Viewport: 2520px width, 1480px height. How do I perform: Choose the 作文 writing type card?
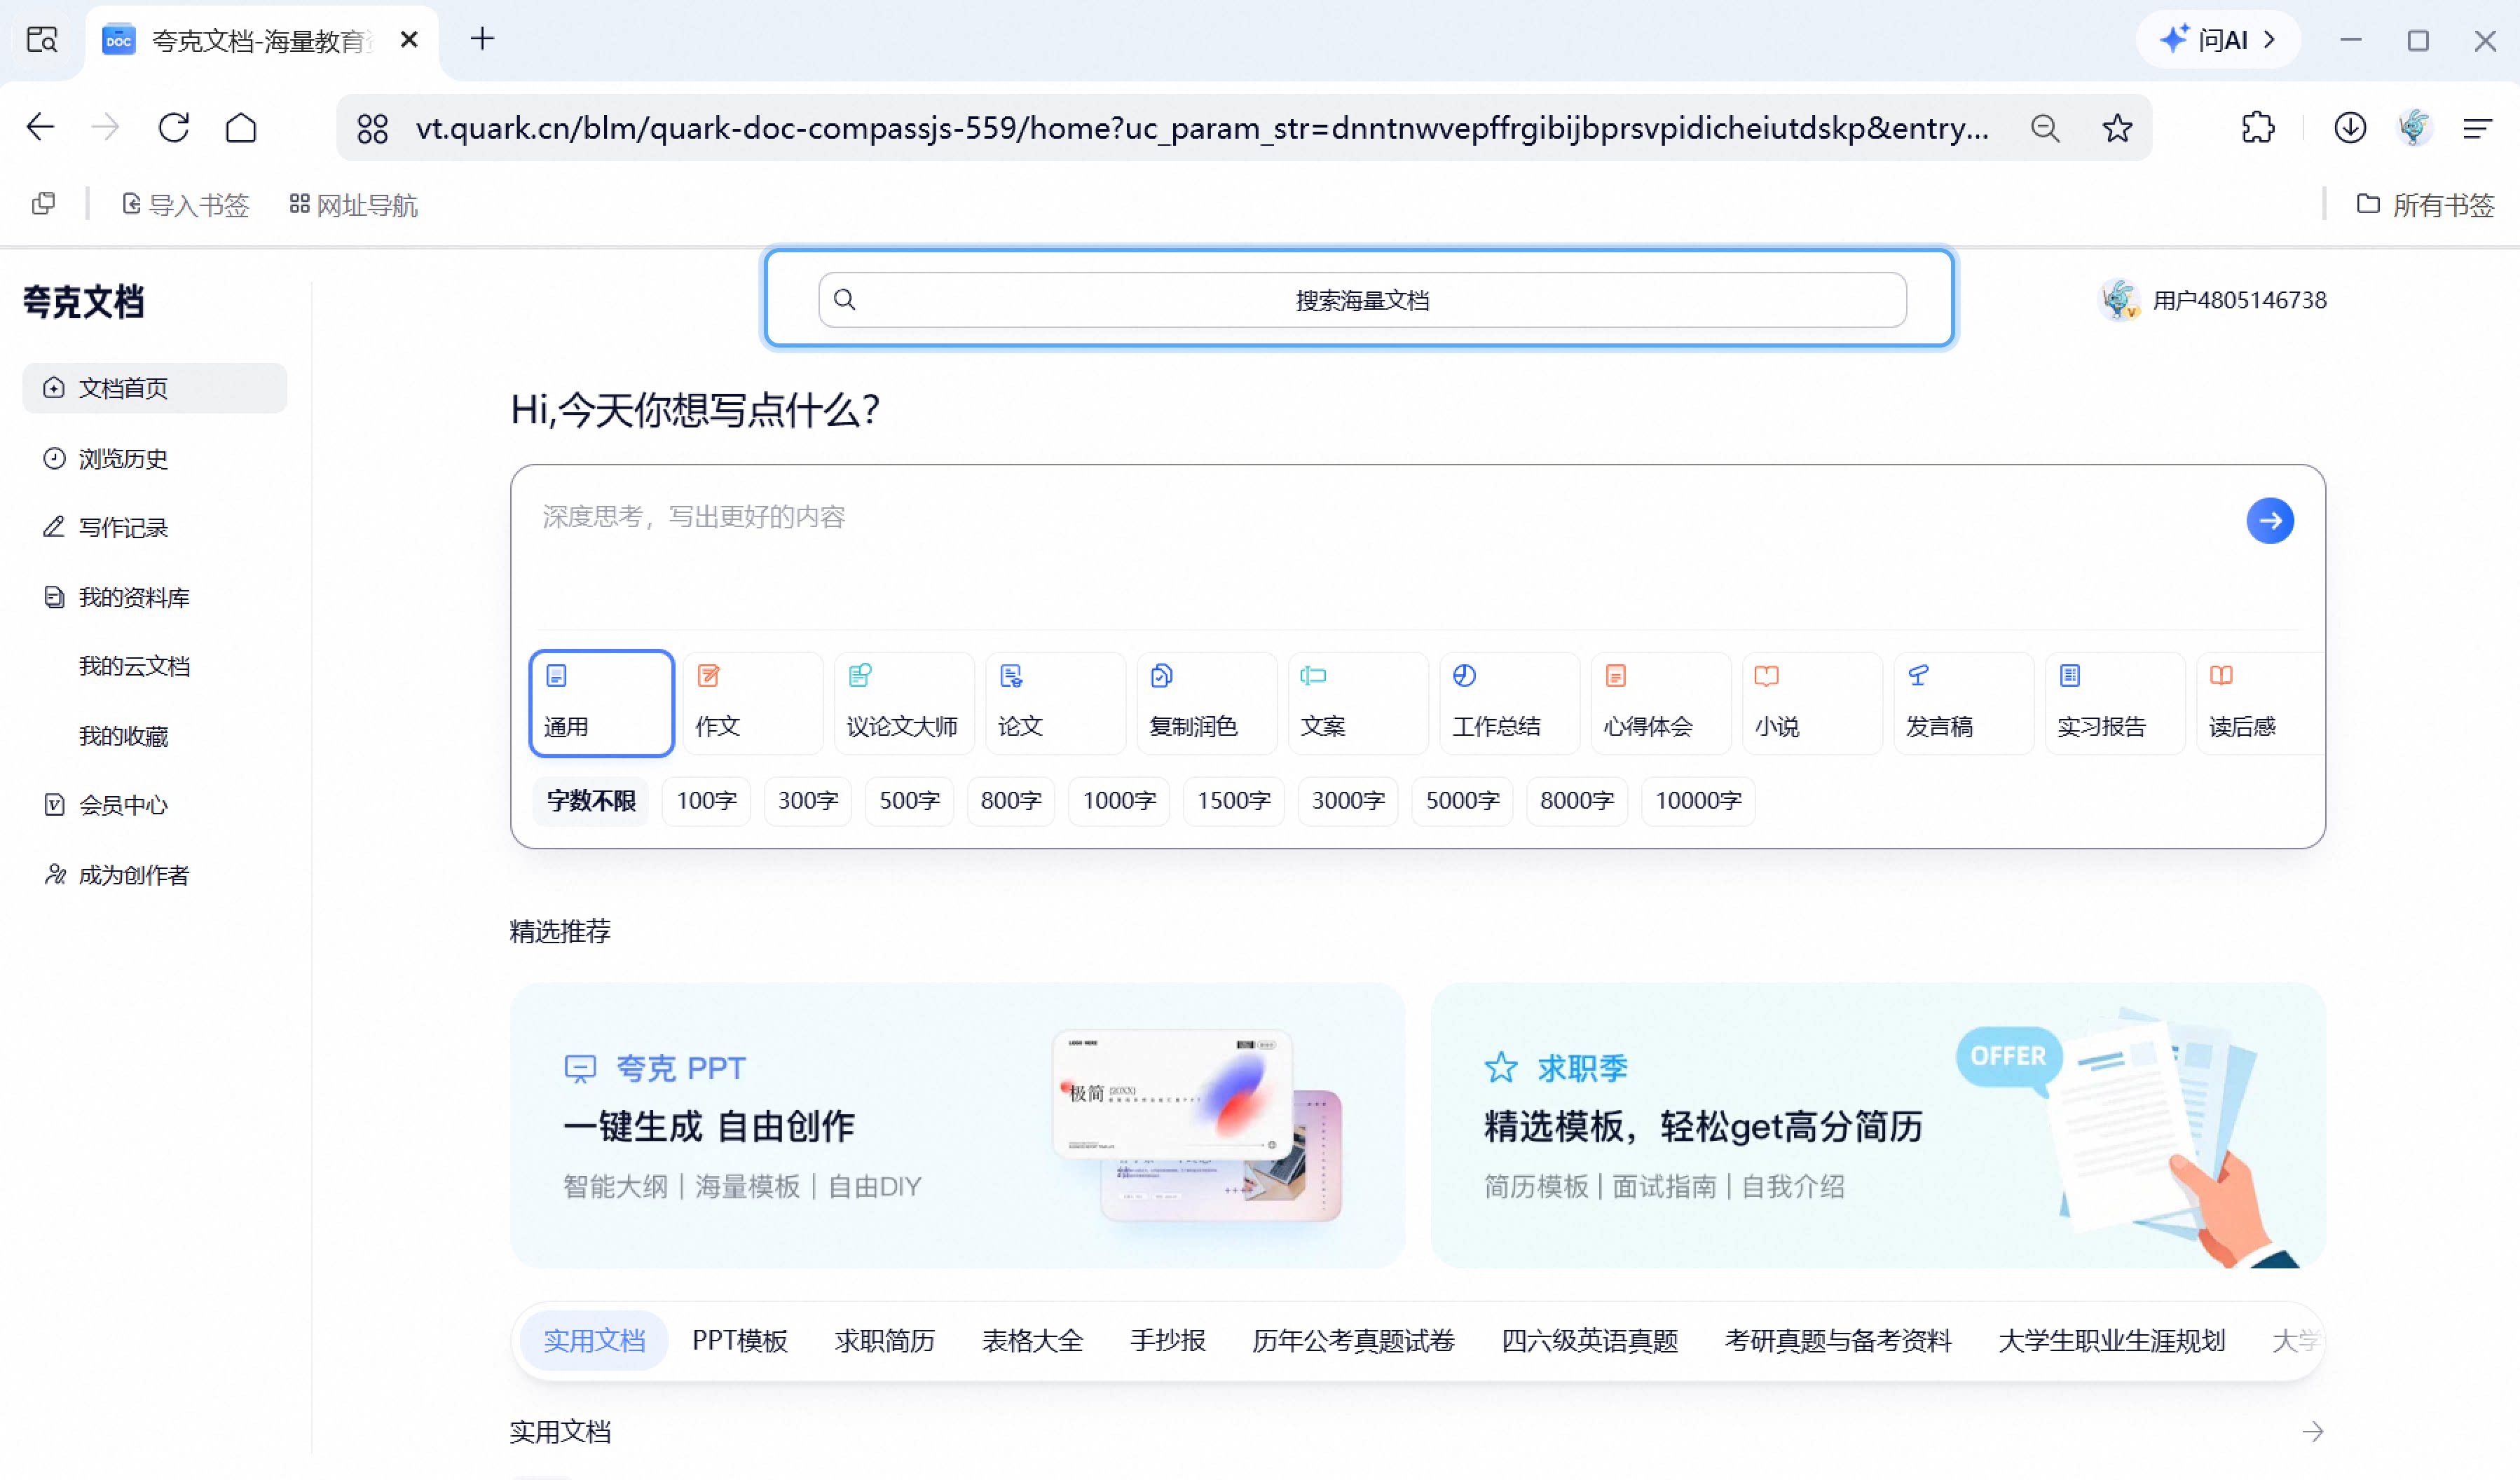[x=753, y=703]
